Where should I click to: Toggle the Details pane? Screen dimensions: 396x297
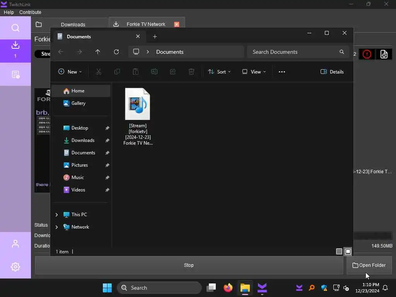pos(332,72)
